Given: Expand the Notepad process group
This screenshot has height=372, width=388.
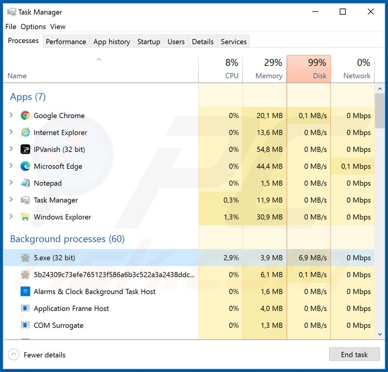Looking at the screenshot, I should point(11,183).
